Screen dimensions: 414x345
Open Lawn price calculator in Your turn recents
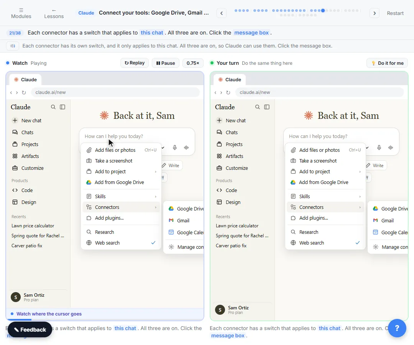[x=237, y=226]
